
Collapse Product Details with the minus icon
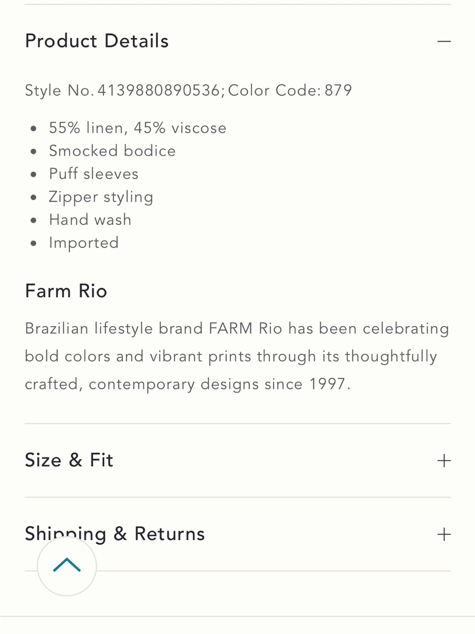(444, 42)
